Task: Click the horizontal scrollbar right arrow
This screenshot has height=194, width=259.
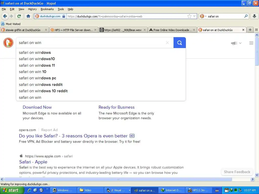Action: [252, 179]
